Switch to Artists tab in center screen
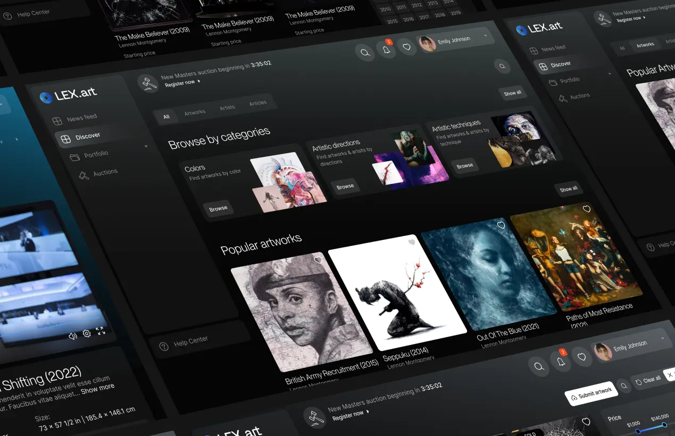 click(x=227, y=107)
